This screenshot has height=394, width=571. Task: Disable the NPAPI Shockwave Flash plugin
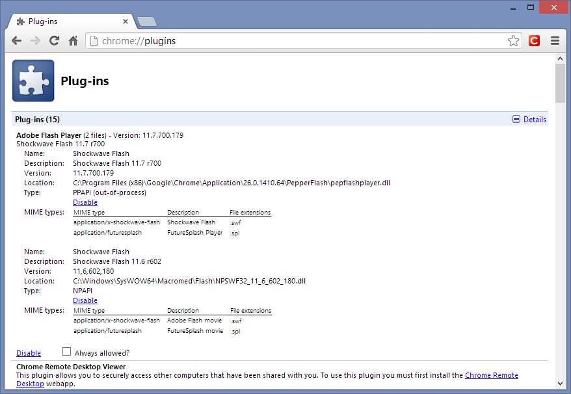coord(85,301)
